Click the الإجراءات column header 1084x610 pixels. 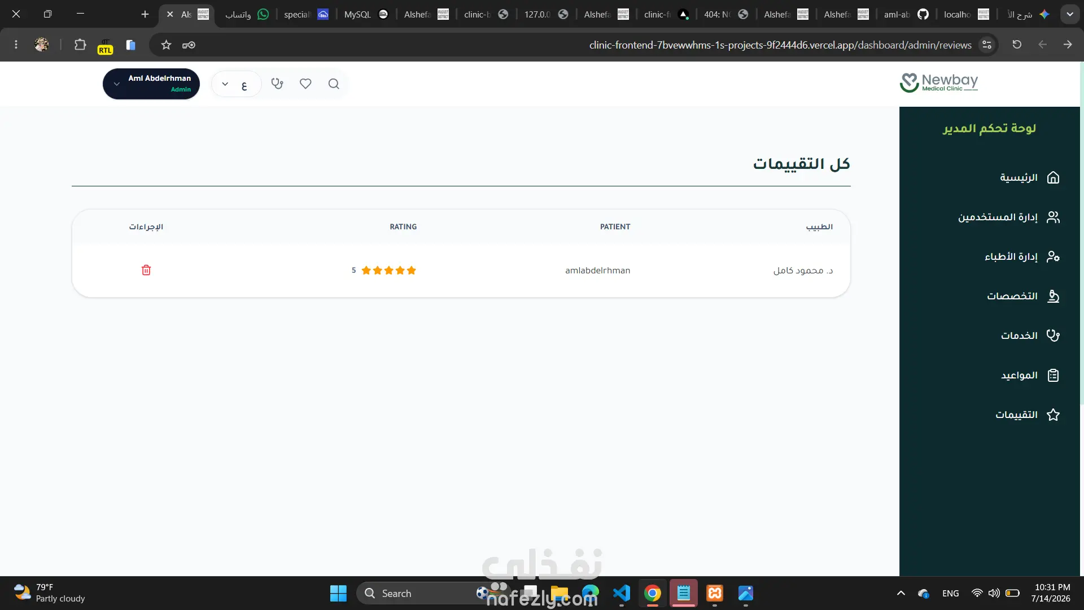pyautogui.click(x=146, y=226)
